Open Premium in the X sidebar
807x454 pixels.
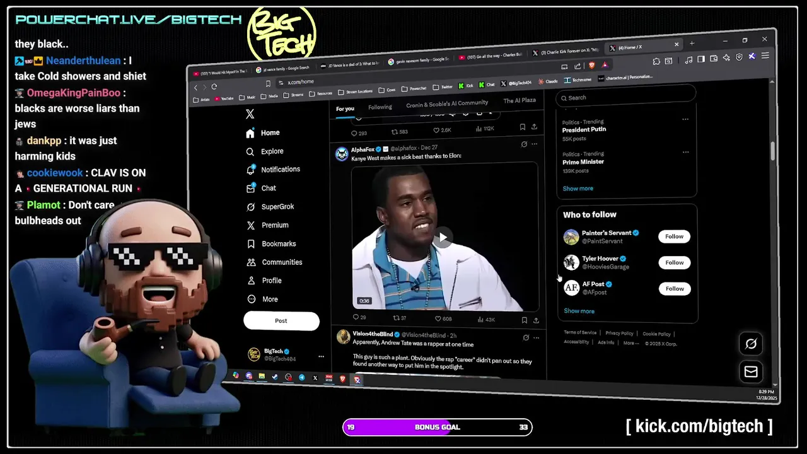pos(267,225)
